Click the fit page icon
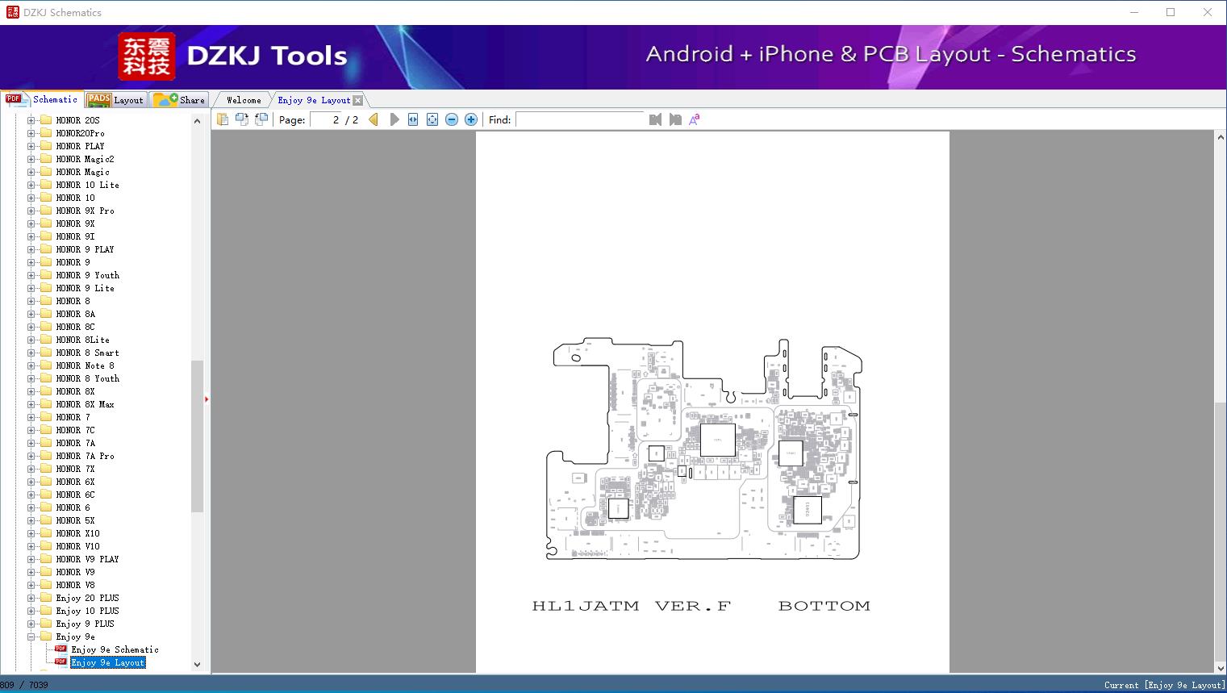Viewport: 1227px width, 693px height. (432, 119)
